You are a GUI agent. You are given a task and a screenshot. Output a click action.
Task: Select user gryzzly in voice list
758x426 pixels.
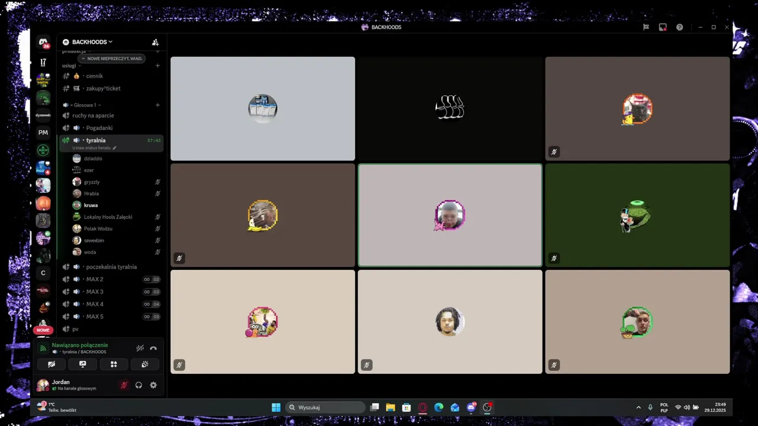point(117,182)
